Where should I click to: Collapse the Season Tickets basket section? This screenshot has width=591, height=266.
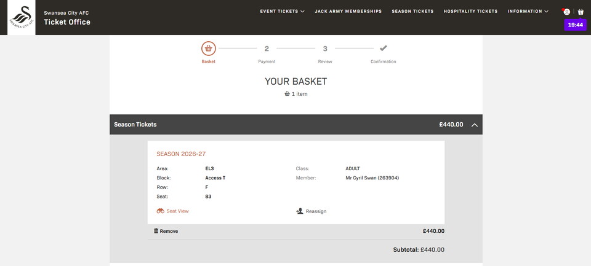[x=474, y=125]
